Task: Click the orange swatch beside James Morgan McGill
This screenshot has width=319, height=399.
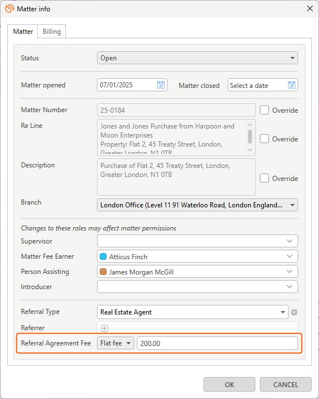Action: pyautogui.click(x=103, y=272)
